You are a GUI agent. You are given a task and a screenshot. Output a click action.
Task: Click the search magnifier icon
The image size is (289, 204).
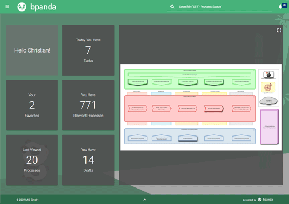click(x=172, y=7)
